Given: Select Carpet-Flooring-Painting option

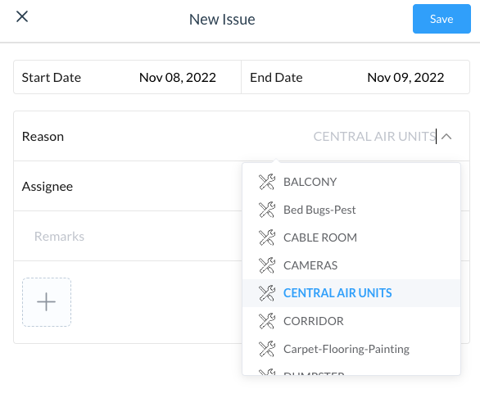Looking at the screenshot, I should tap(351, 349).
